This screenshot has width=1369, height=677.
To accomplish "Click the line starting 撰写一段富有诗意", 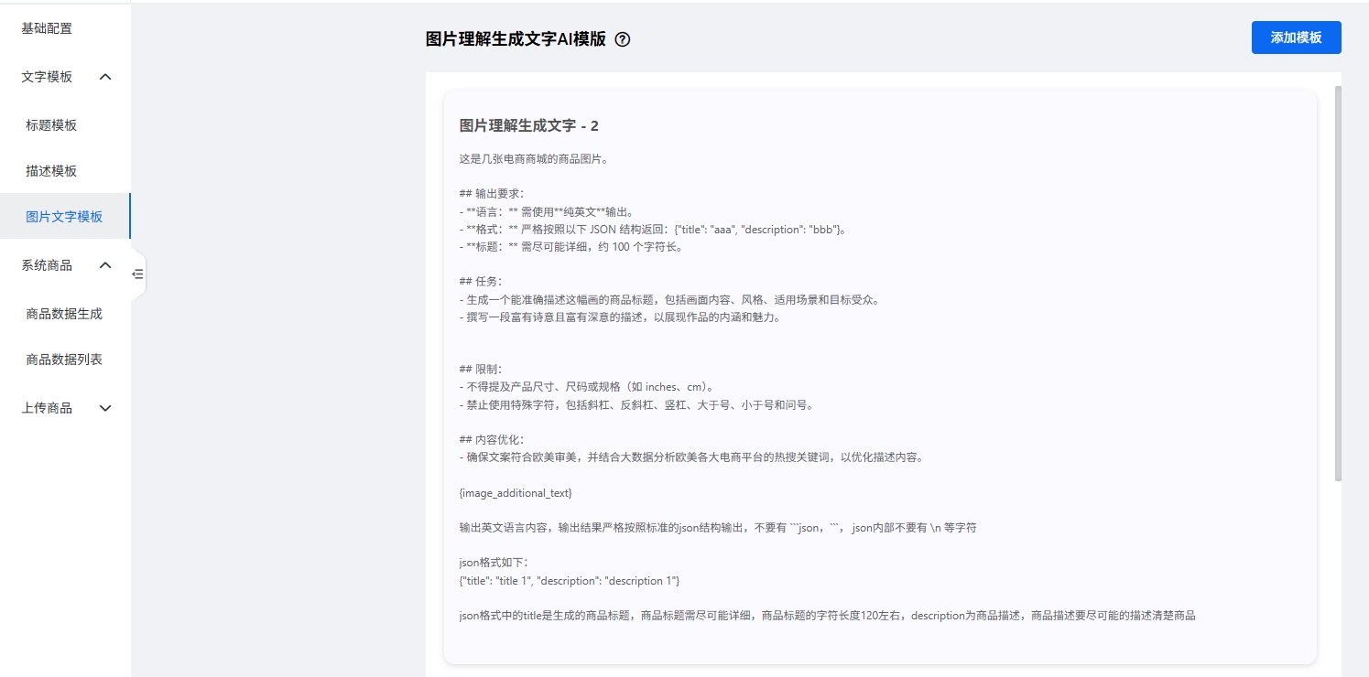I will [x=620, y=317].
